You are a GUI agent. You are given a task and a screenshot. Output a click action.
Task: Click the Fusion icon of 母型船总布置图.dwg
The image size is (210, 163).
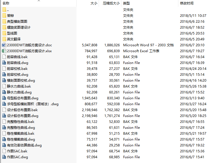(4, 98)
